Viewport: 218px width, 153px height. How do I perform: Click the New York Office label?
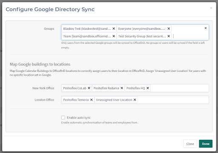[43, 88]
